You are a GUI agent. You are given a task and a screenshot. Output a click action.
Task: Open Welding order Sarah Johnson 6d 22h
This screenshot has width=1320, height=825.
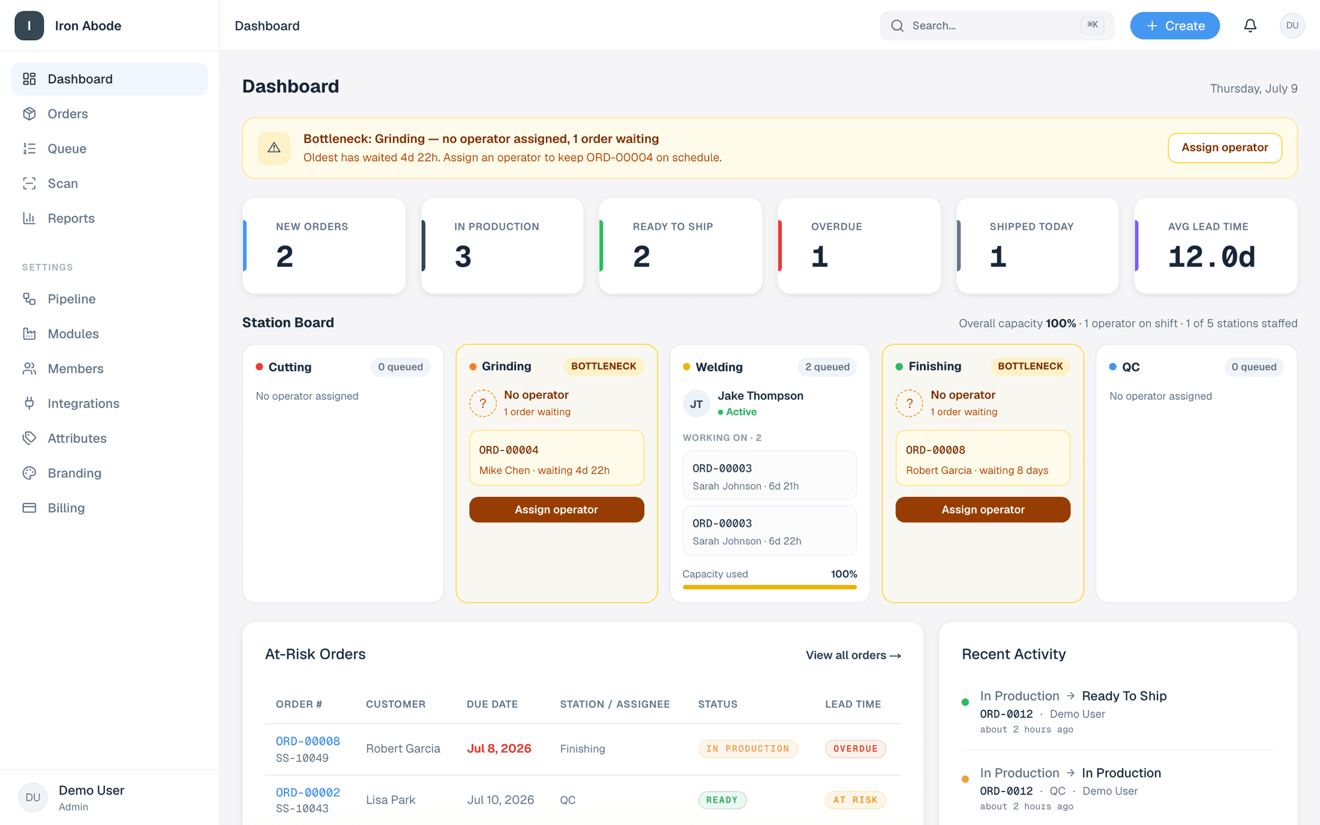point(770,530)
